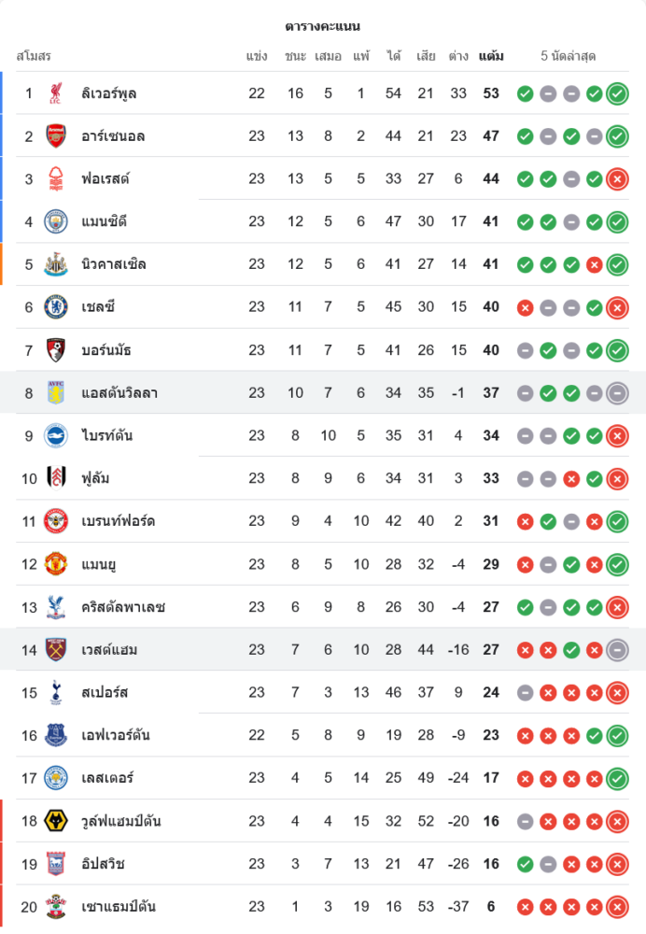Click the Brentford club crest icon
The height and width of the screenshot is (934, 646).
point(56,521)
